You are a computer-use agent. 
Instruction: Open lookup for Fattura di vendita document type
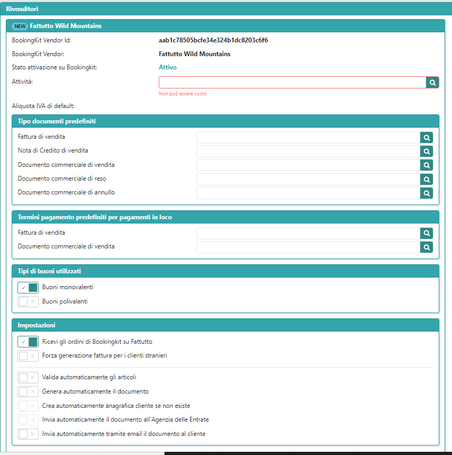(x=427, y=138)
